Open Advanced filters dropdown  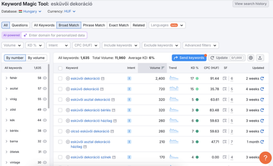(x=201, y=45)
